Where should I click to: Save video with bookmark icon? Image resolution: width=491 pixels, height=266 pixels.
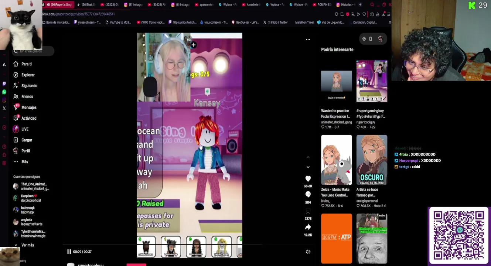[x=308, y=211]
